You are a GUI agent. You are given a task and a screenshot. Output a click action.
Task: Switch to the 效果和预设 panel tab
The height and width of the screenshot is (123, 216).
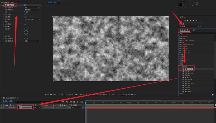click(184, 30)
